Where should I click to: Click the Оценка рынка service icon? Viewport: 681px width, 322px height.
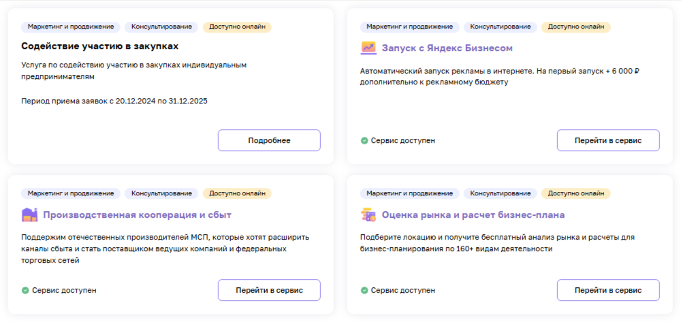368,215
